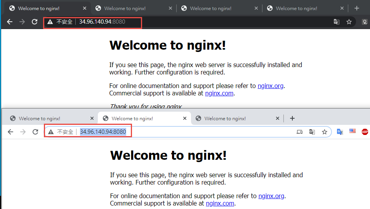Bookmark page with star in dark browser
Image resolution: width=370 pixels, height=209 pixels.
point(349,22)
